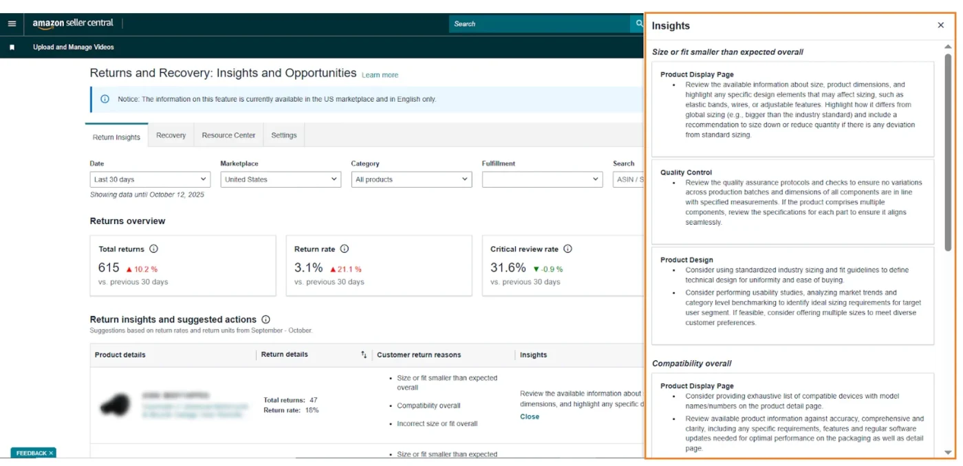This screenshot has height=466, width=963.
Task: Expand the empty Fulfillment dropdown
Action: 542,179
